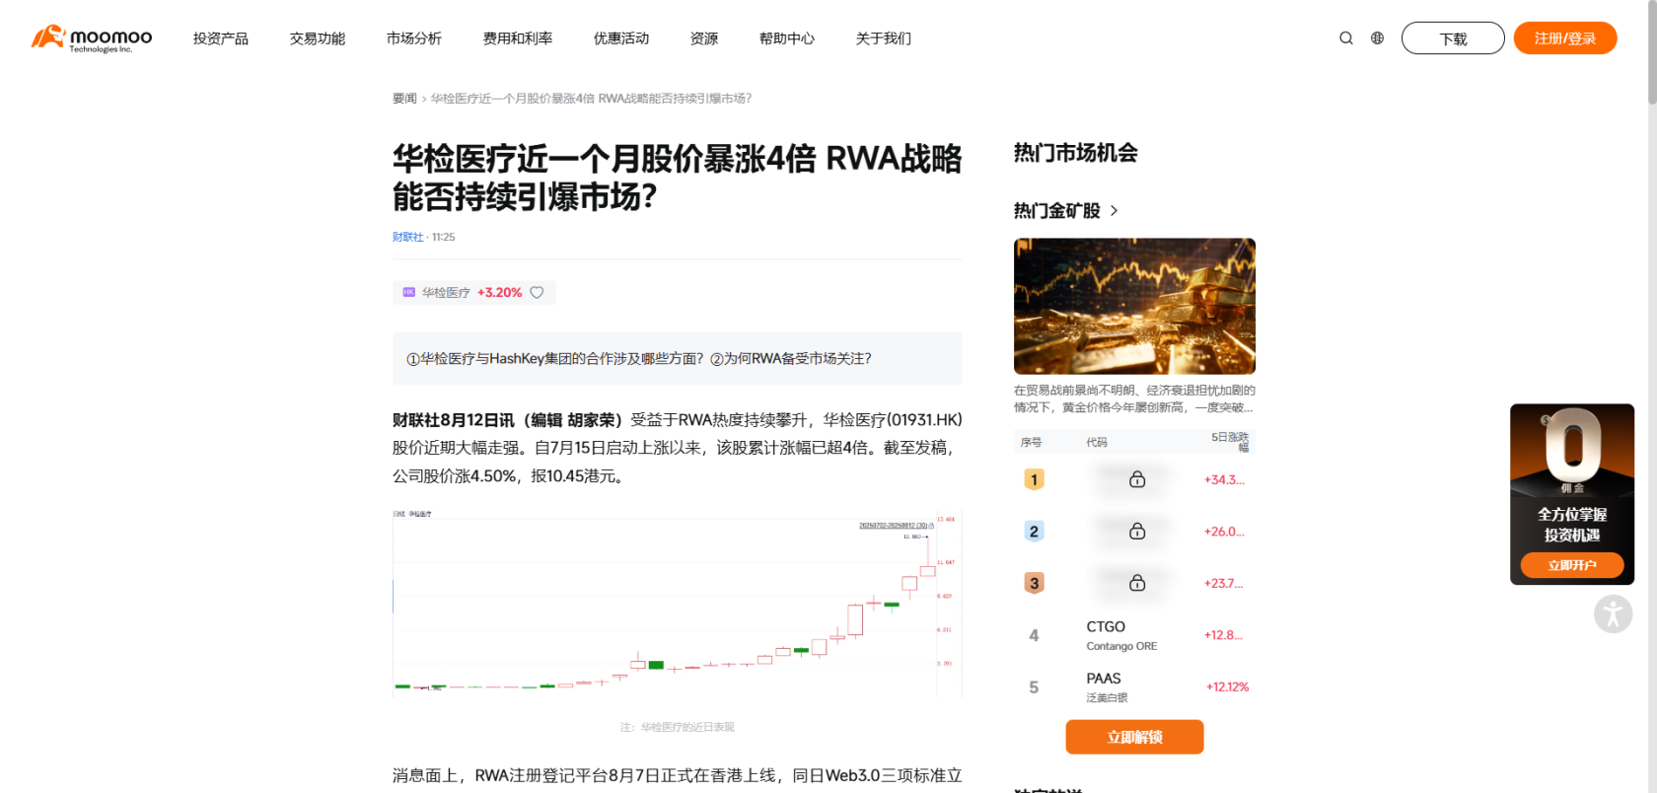The image size is (1657, 793).
Task: Open the moomoo logo home link
Action: tap(92, 38)
